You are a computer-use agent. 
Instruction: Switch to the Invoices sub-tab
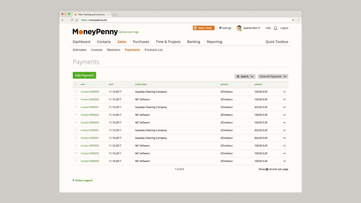[97, 50]
